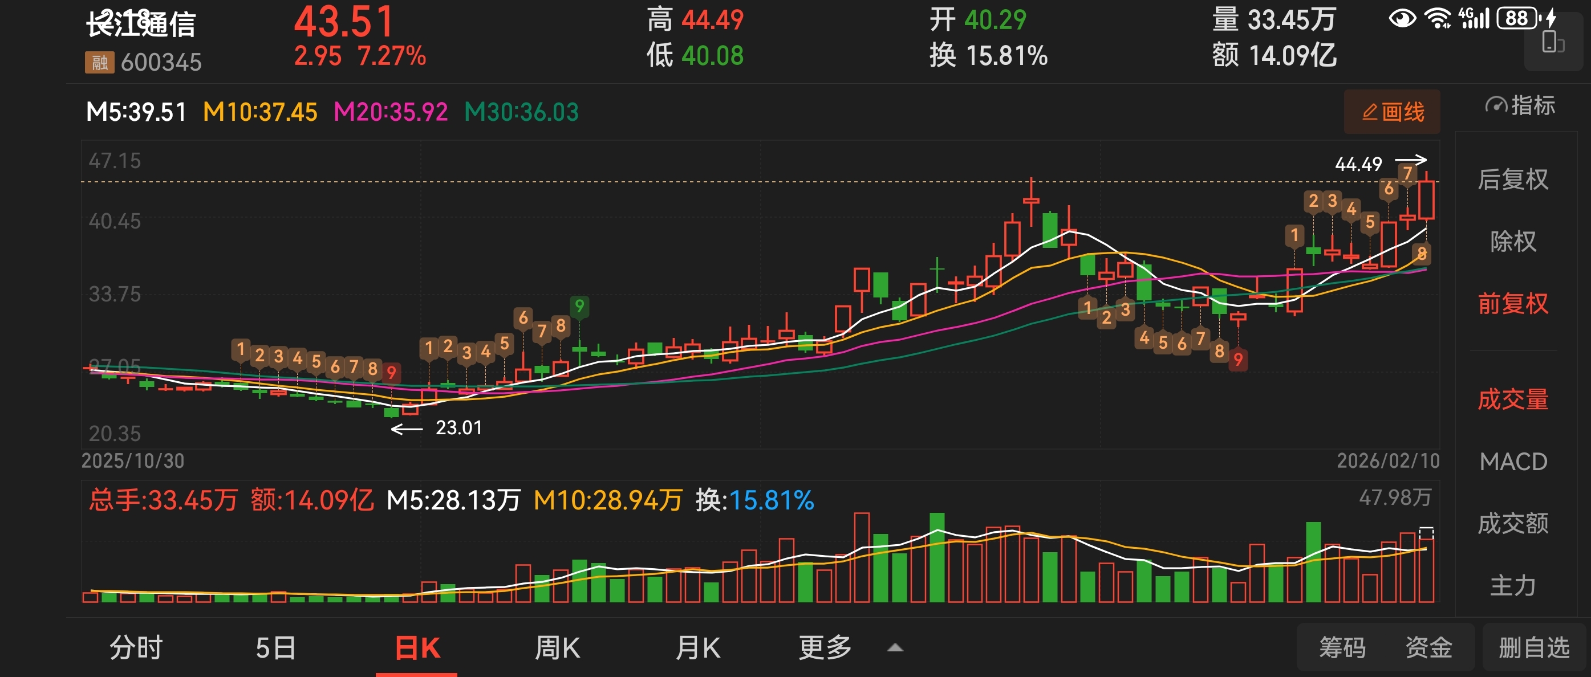1591x677 pixels.
Task: Switch sub-chart to MACD indicator
Action: click(x=1512, y=462)
